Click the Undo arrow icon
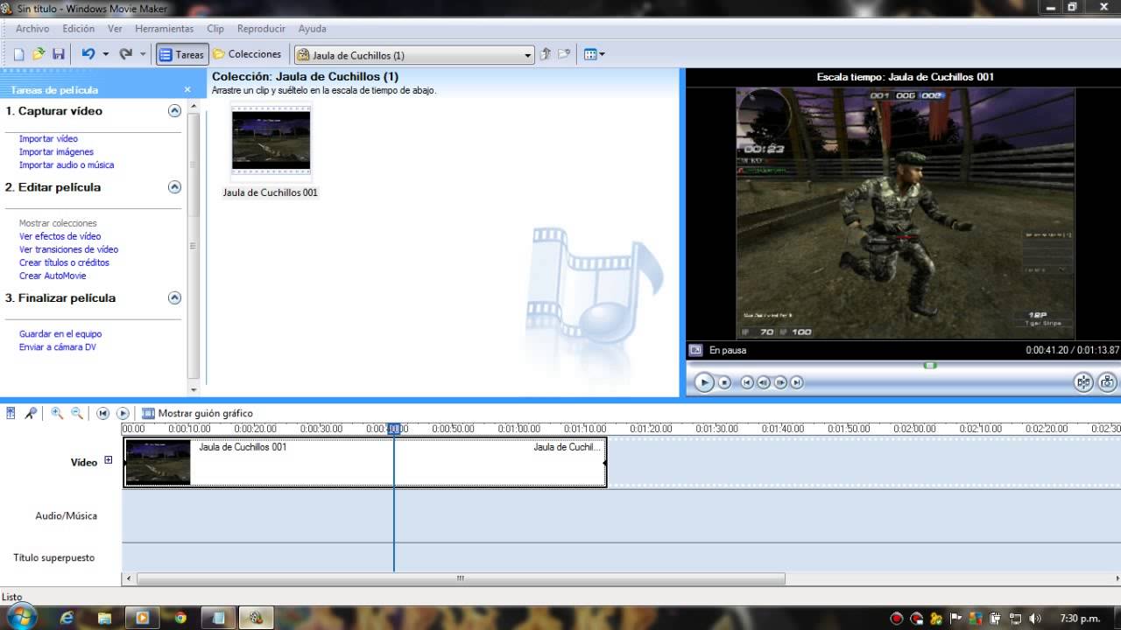 tap(88, 54)
